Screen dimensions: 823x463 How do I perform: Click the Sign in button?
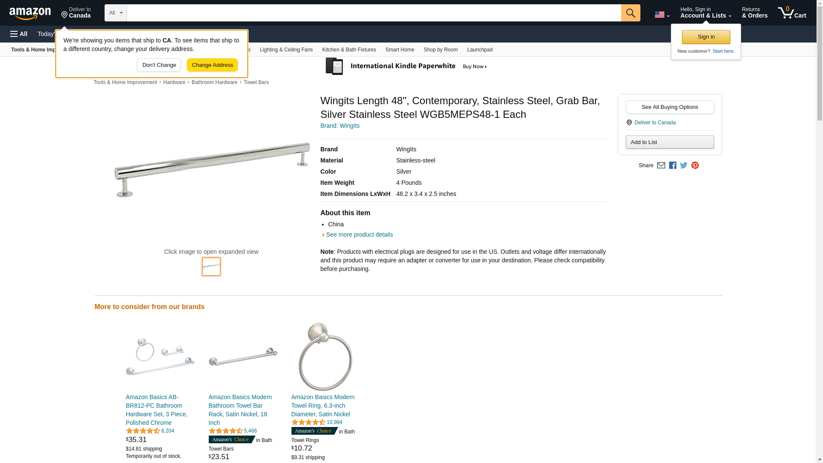pyautogui.click(x=706, y=37)
